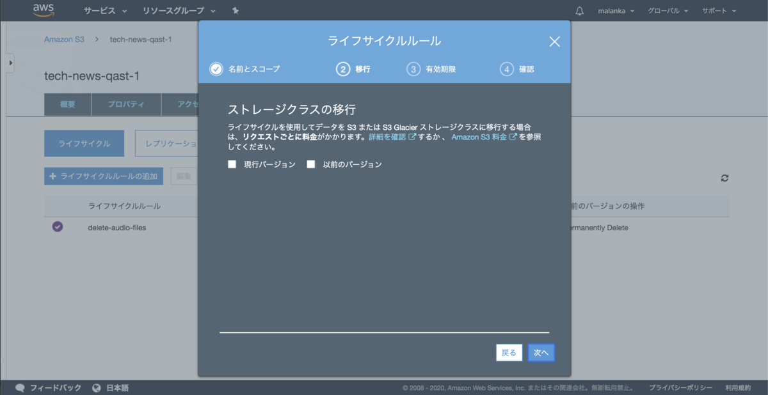Close the lifecycle rule dialog with X
The image size is (768, 395).
[x=554, y=42]
